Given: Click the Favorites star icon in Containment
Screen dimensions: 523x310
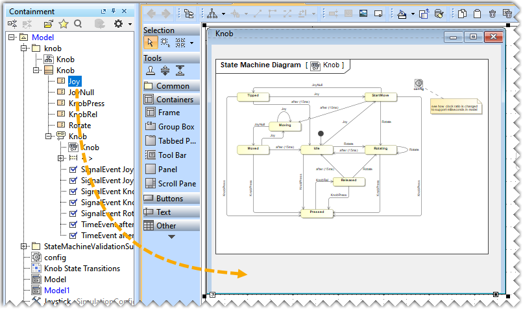Looking at the screenshot, I should click(64, 25).
